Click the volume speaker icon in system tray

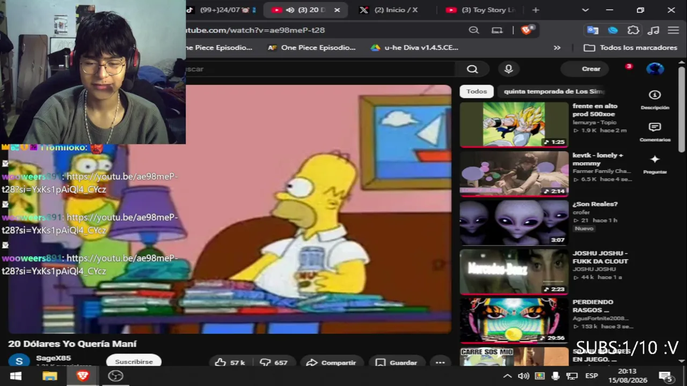(523, 376)
